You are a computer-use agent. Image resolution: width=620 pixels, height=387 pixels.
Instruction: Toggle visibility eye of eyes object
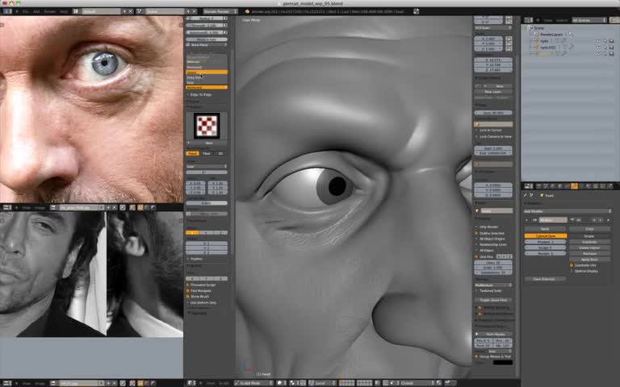coord(598,41)
